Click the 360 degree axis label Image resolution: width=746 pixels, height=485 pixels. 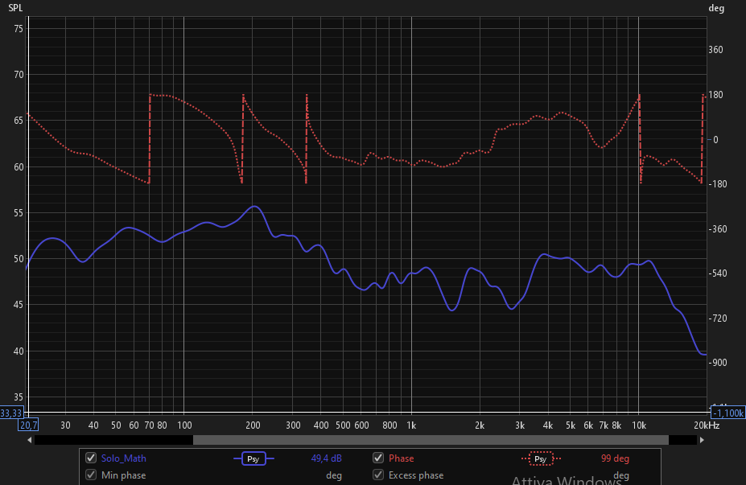pyautogui.click(x=715, y=49)
